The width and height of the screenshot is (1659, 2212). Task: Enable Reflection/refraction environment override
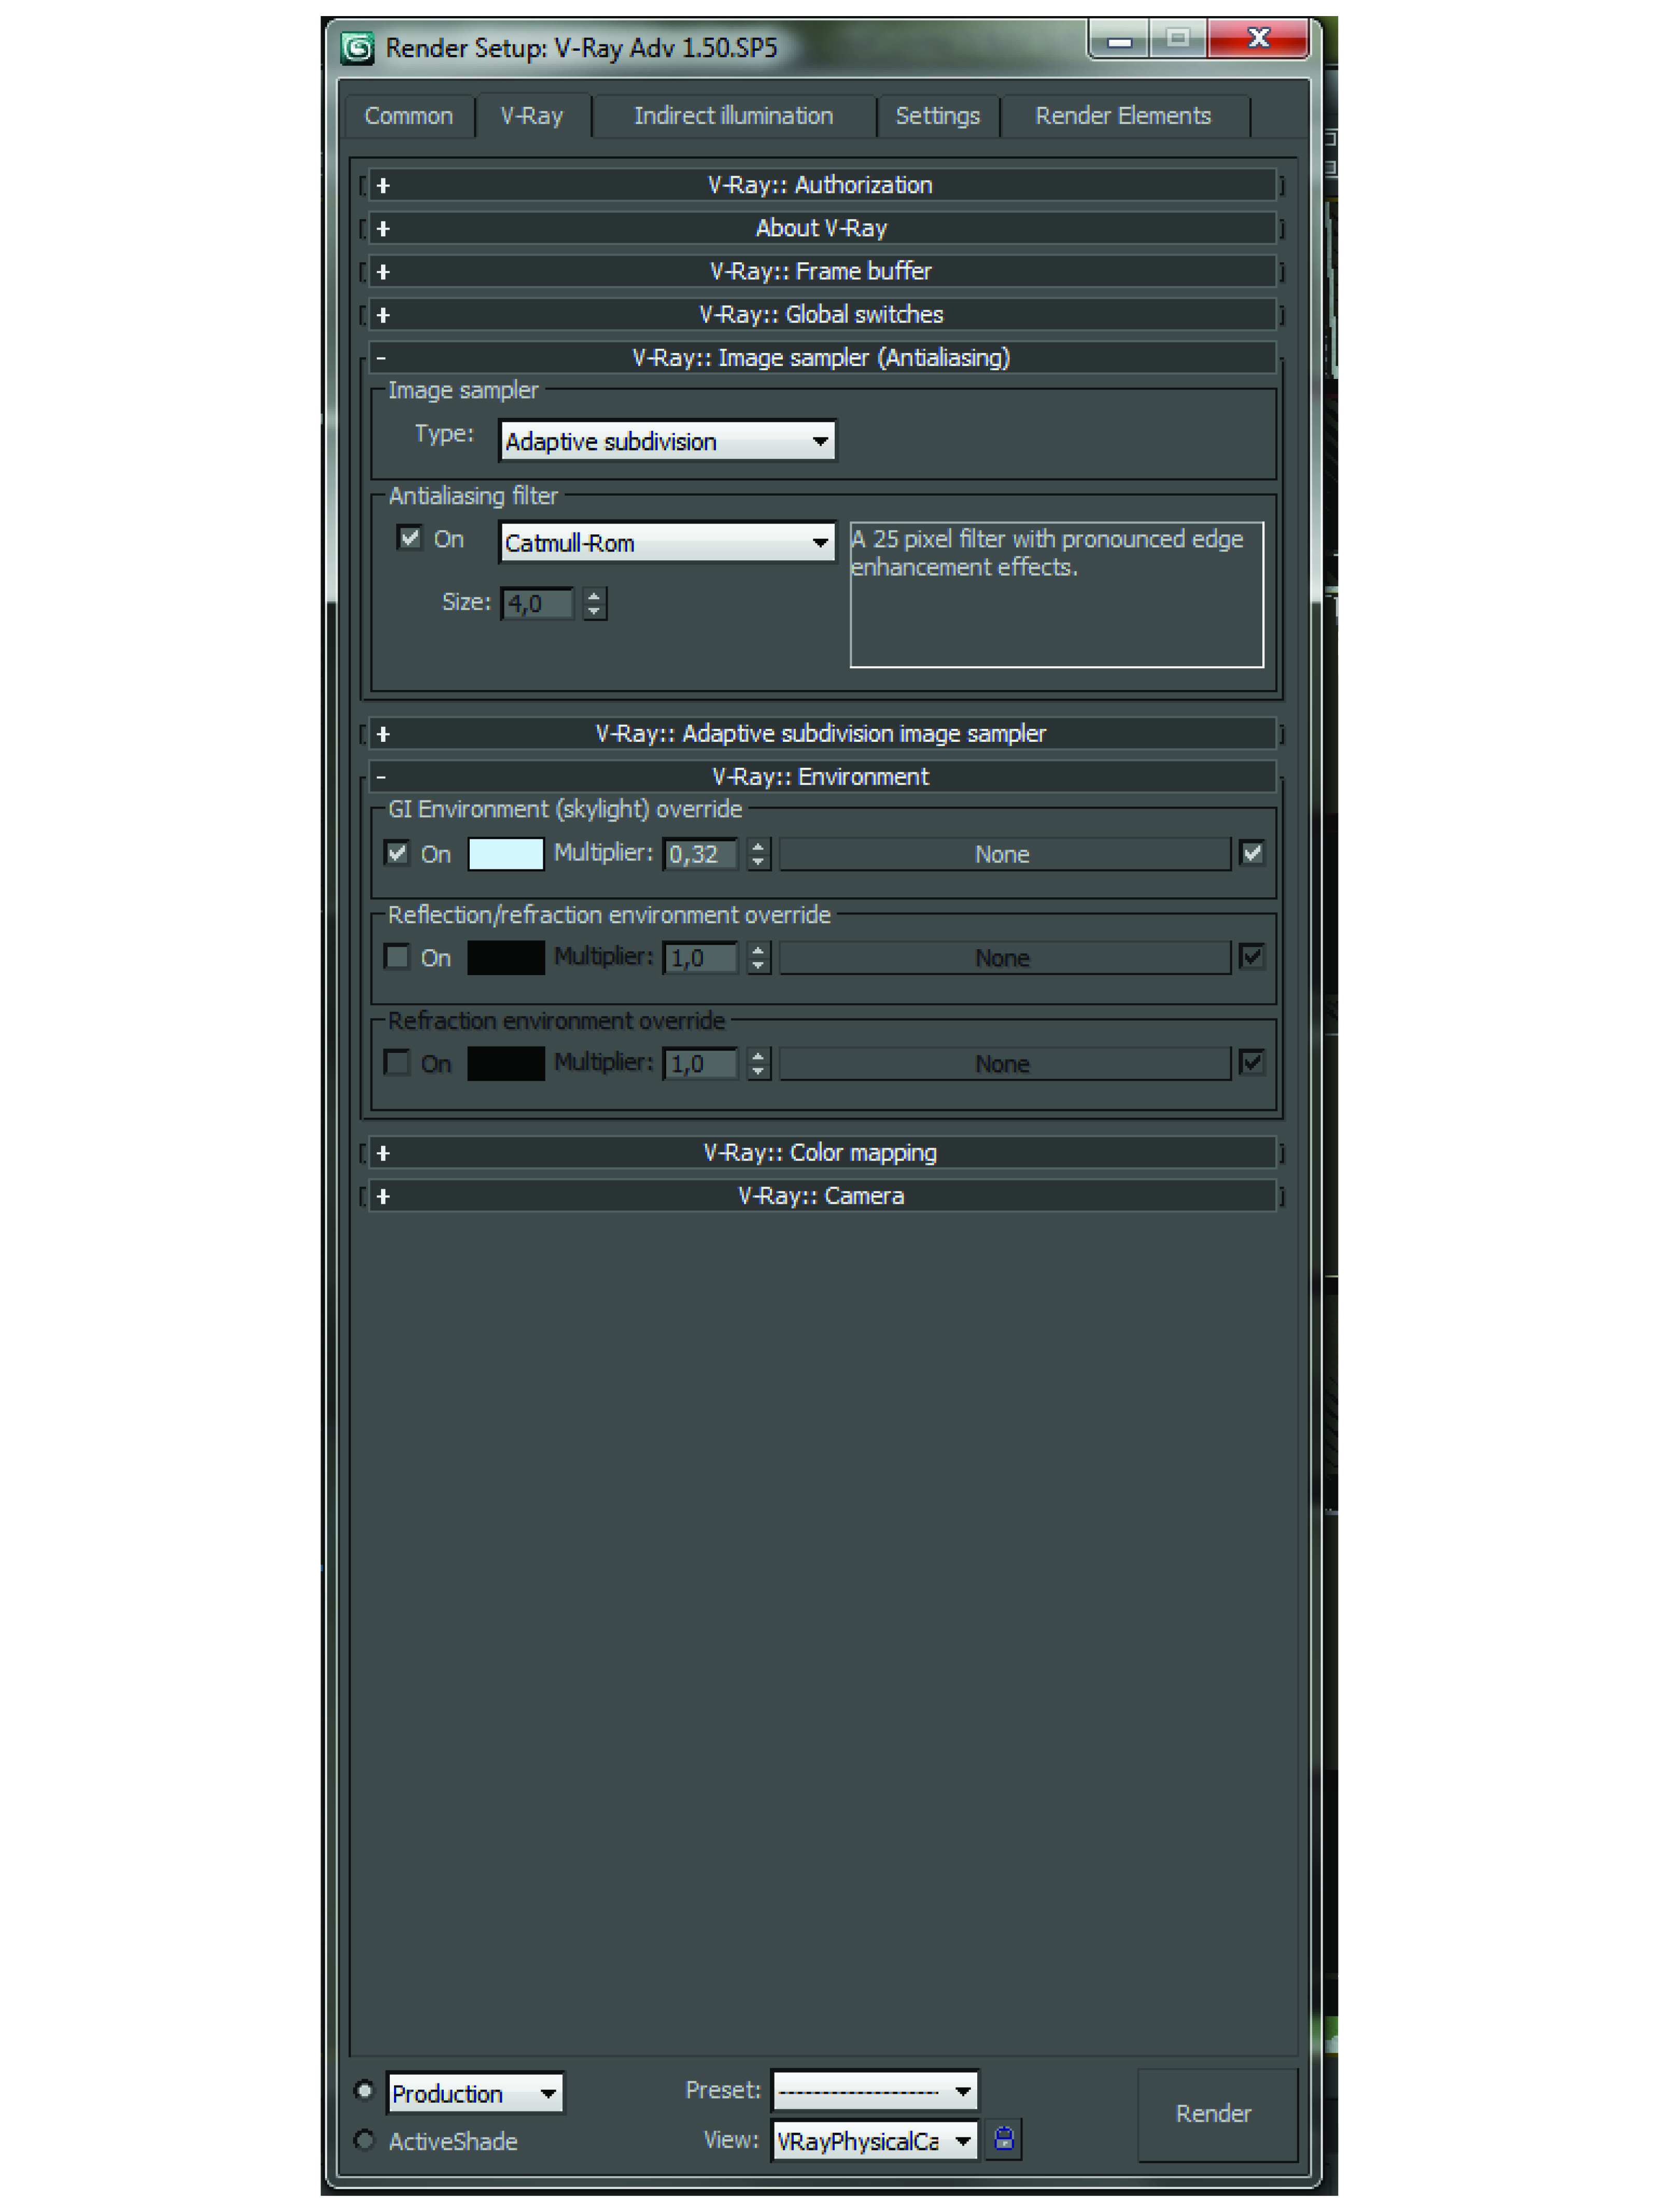point(397,957)
